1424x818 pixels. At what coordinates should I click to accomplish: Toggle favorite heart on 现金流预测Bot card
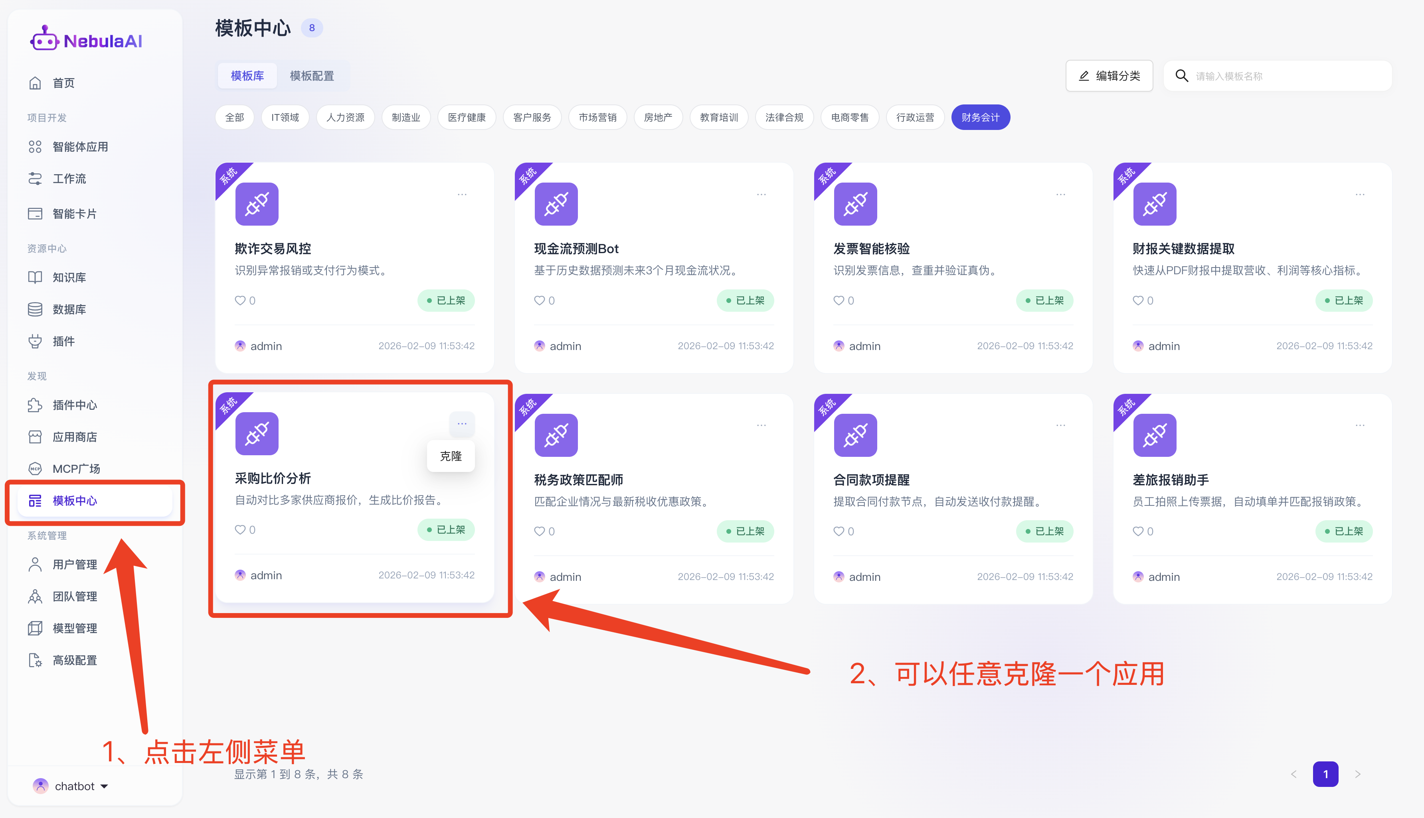pyautogui.click(x=539, y=301)
